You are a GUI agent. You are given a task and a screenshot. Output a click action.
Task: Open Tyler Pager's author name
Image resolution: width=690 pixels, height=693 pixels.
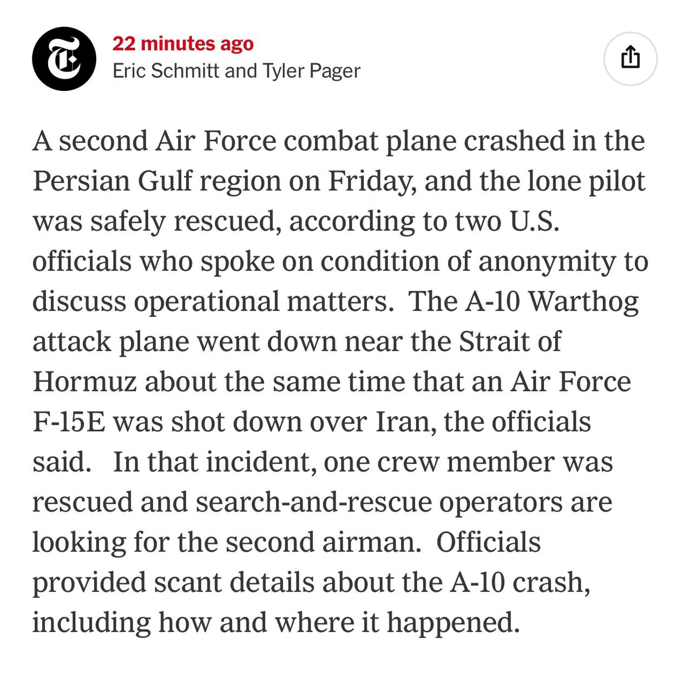tap(312, 71)
